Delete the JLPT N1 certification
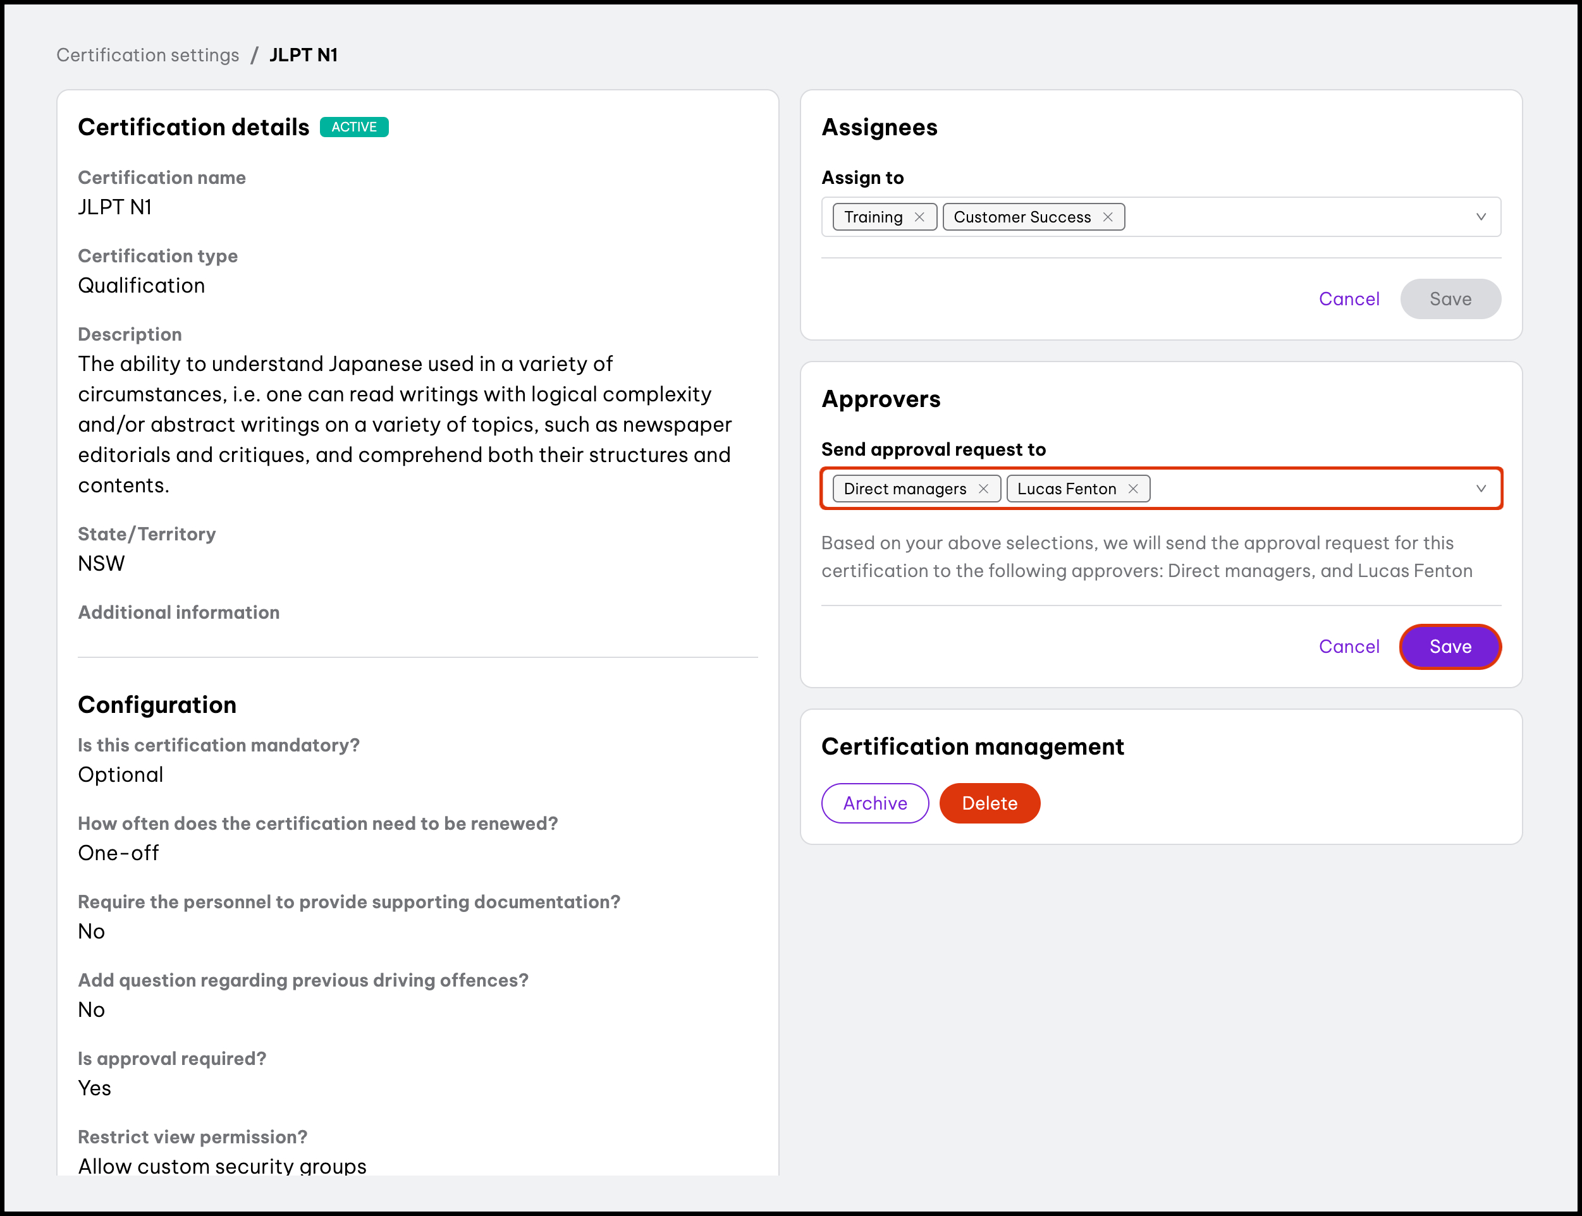 pos(989,803)
